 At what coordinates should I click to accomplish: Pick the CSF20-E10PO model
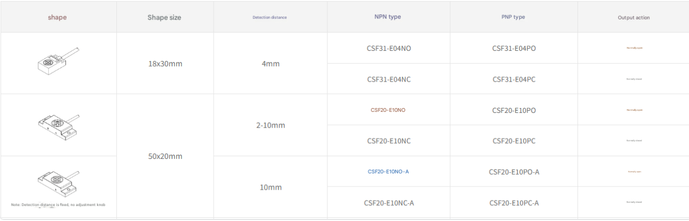pos(514,110)
